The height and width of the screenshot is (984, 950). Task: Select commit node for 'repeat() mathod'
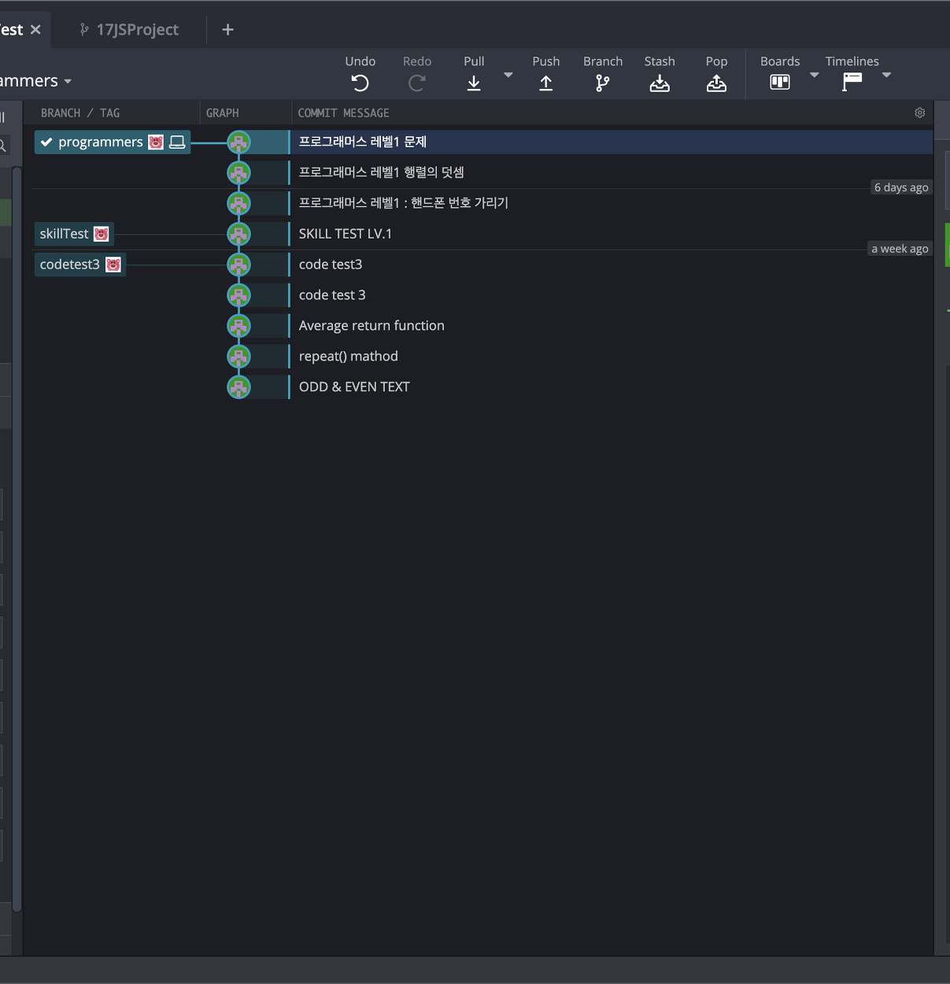coord(238,357)
